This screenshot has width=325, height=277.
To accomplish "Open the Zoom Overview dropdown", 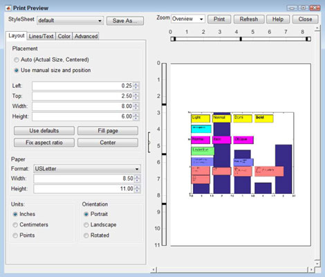I will pyautogui.click(x=188, y=19).
